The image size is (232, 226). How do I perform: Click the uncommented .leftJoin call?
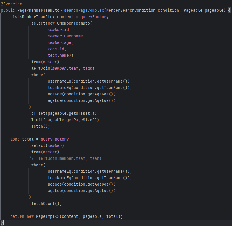pyautogui.click(x=62, y=68)
